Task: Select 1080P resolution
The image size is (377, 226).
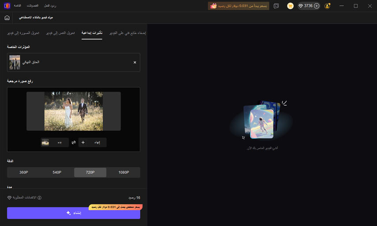Action: click(123, 172)
